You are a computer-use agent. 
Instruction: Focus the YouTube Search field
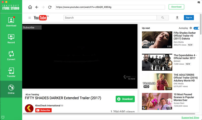pos(110,18)
